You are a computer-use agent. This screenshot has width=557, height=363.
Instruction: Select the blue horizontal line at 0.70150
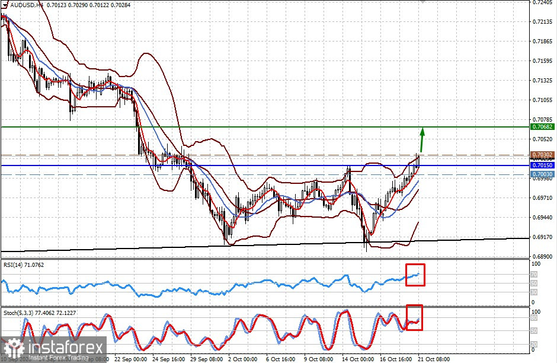coord(265,165)
